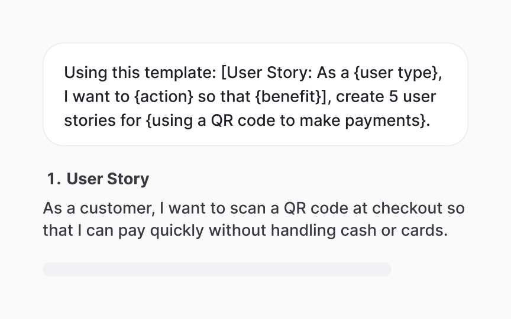Click the "{user type}" placeholder in the prompt
This screenshot has width=511, height=319.
pyautogui.click(x=397, y=73)
